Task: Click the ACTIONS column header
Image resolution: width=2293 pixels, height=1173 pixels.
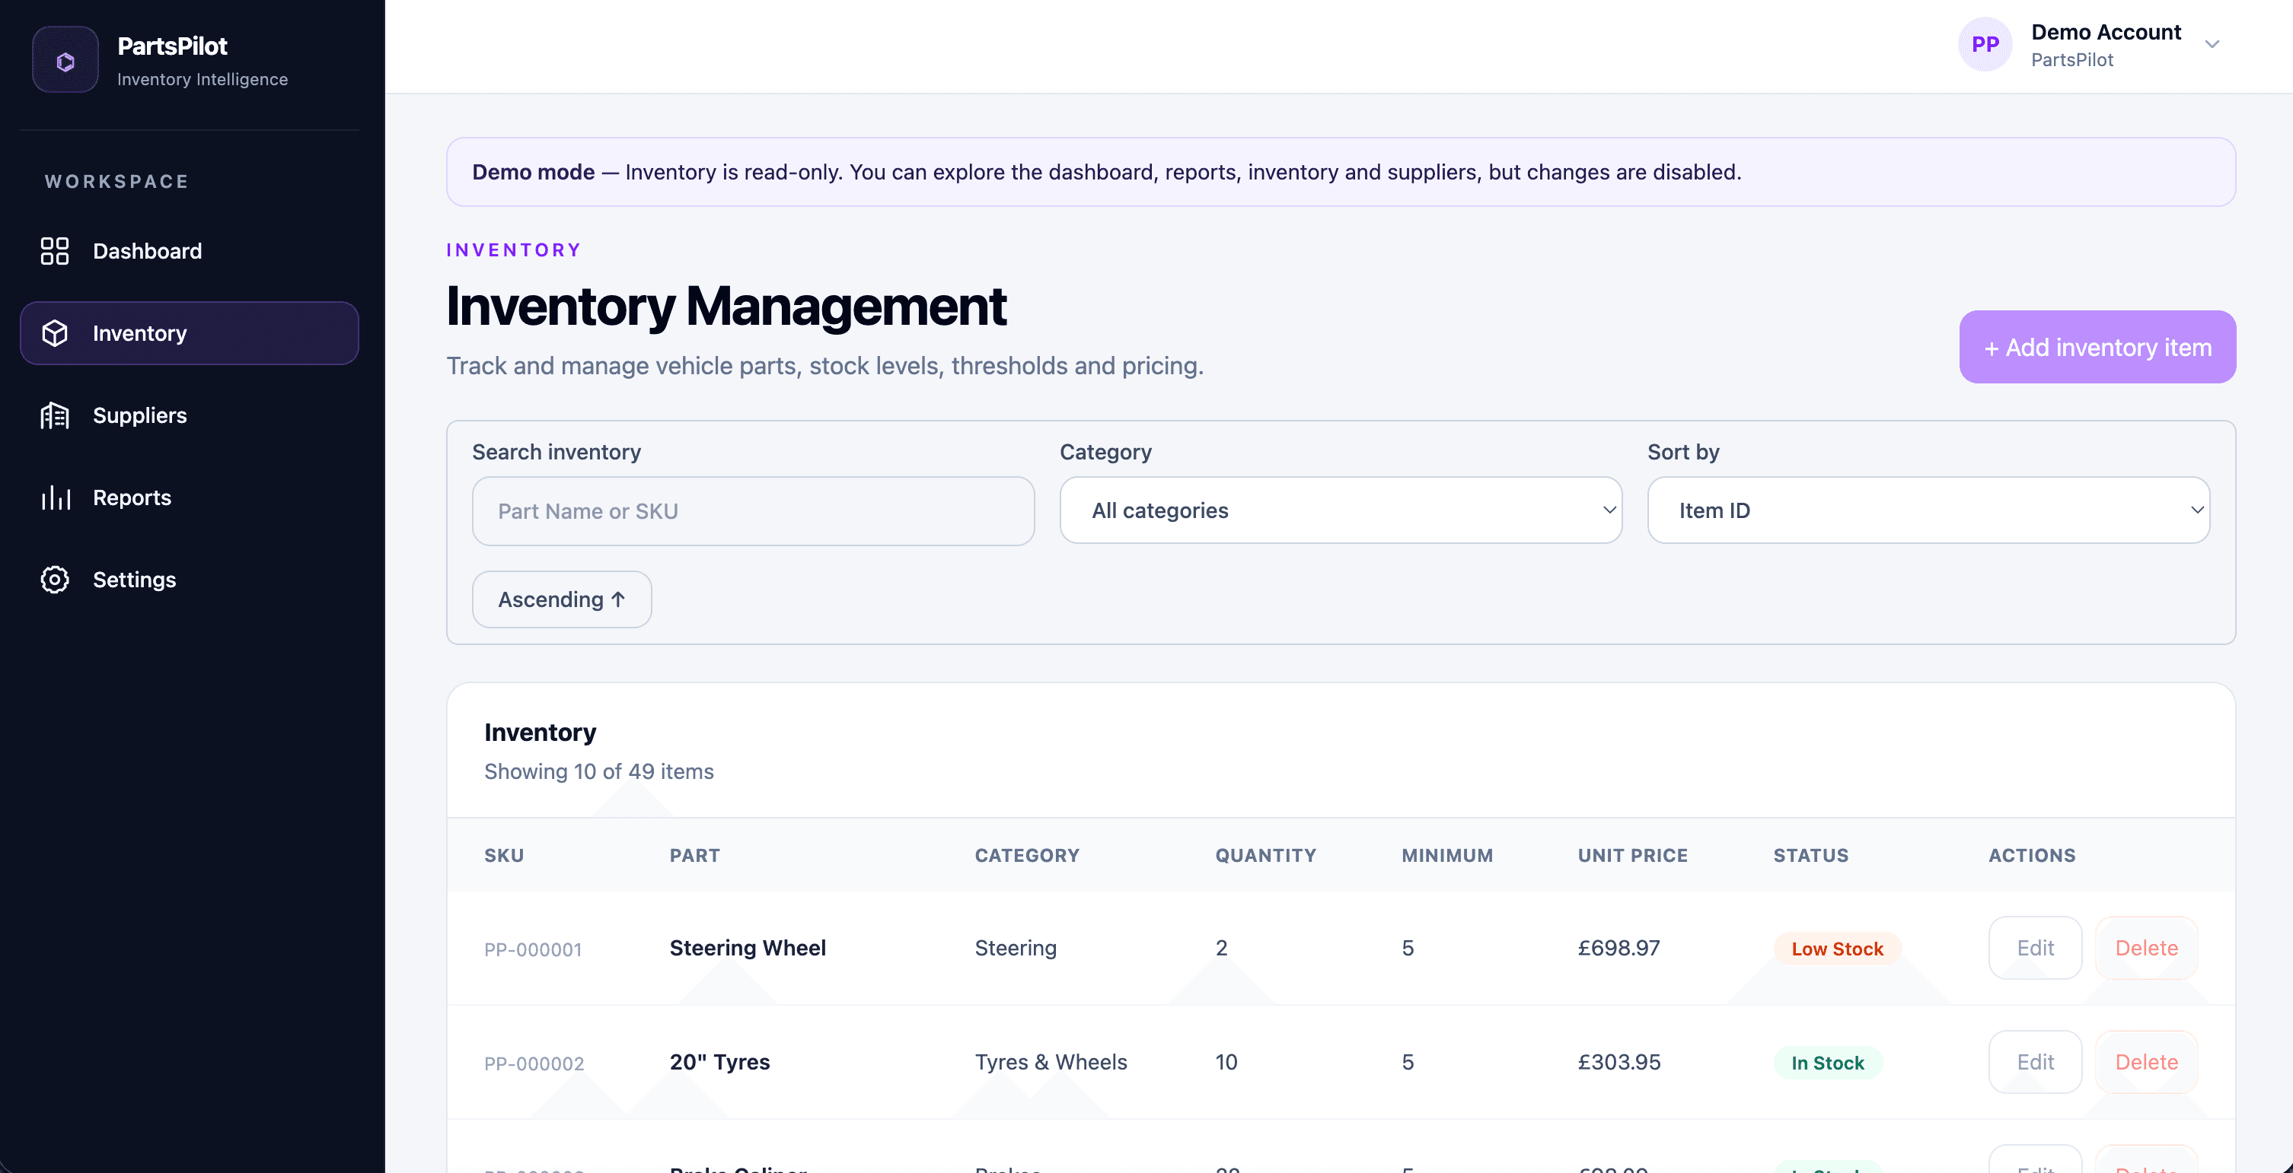Action: coord(2031,856)
